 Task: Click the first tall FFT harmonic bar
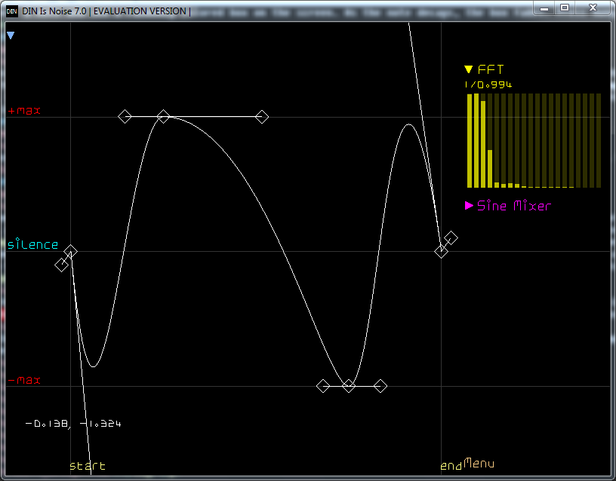(470, 141)
